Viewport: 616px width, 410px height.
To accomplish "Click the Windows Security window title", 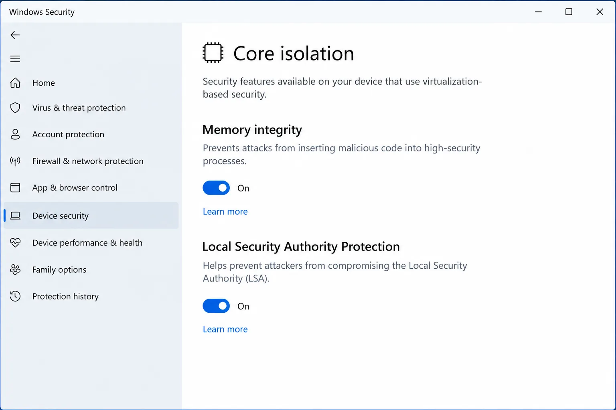I will pyautogui.click(x=42, y=12).
